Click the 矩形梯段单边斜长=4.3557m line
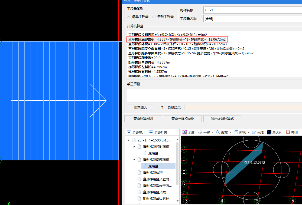This screenshot has height=205, width=302. 149,62
